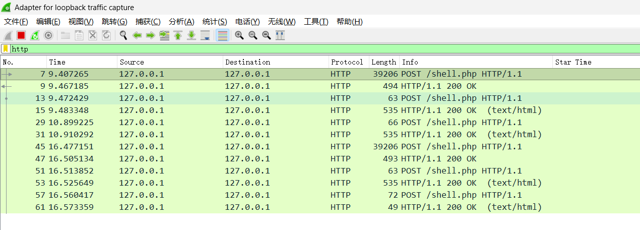Toggle auto-scroll during live capture
Screen dimensions: 640x230
[205, 35]
